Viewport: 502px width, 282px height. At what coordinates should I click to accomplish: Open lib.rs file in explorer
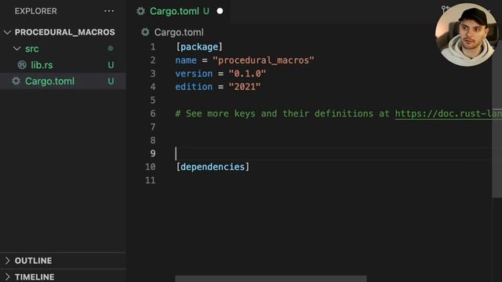(42, 65)
